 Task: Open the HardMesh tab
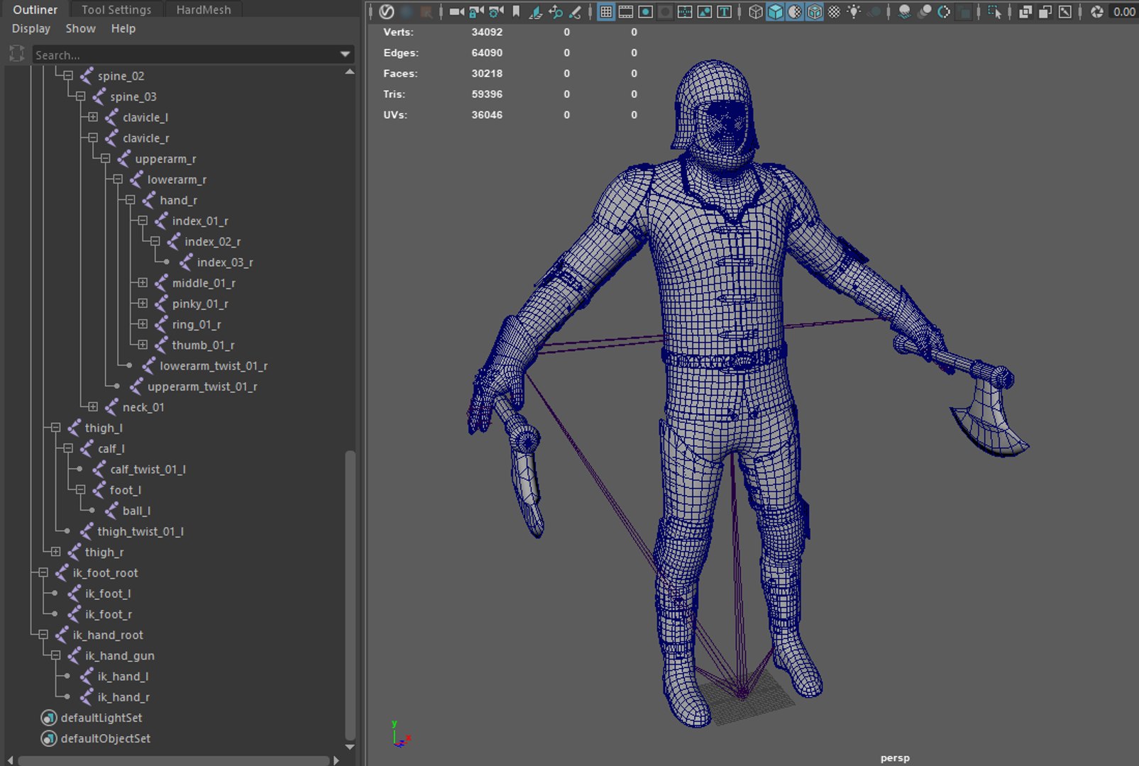pyautogui.click(x=204, y=9)
